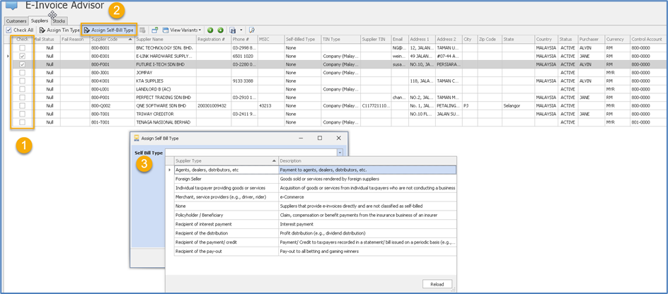Switch to the Customers tab
The width and height of the screenshot is (668, 294).
[16, 20]
